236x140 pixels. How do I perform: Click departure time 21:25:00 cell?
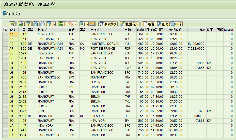159,106
